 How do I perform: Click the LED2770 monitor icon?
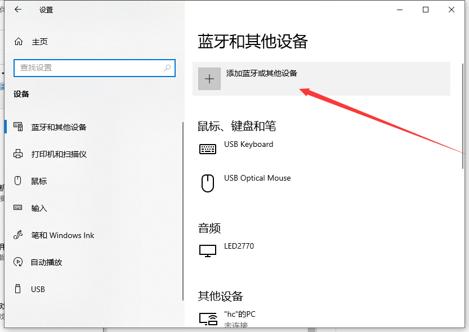208,250
